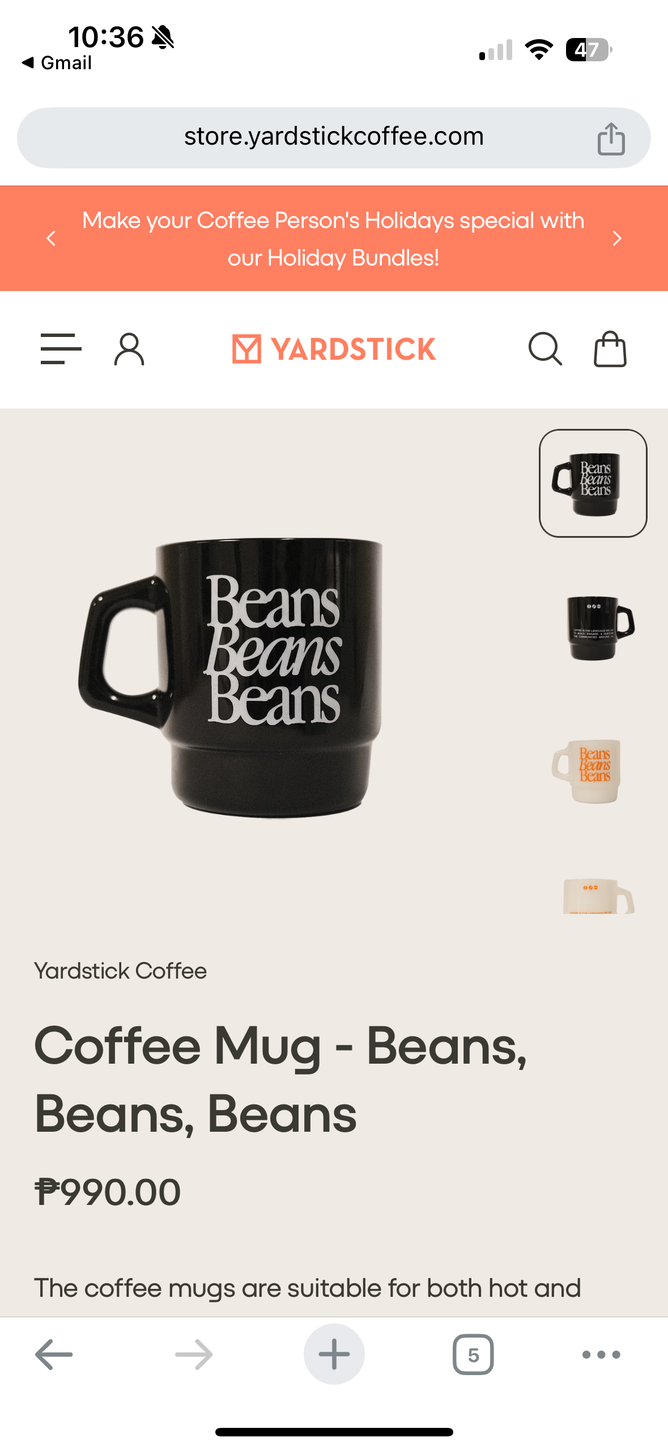Open the tab switcher showing 5 tabs
Image resolution: width=668 pixels, height=1450 pixels.
coord(473,1354)
